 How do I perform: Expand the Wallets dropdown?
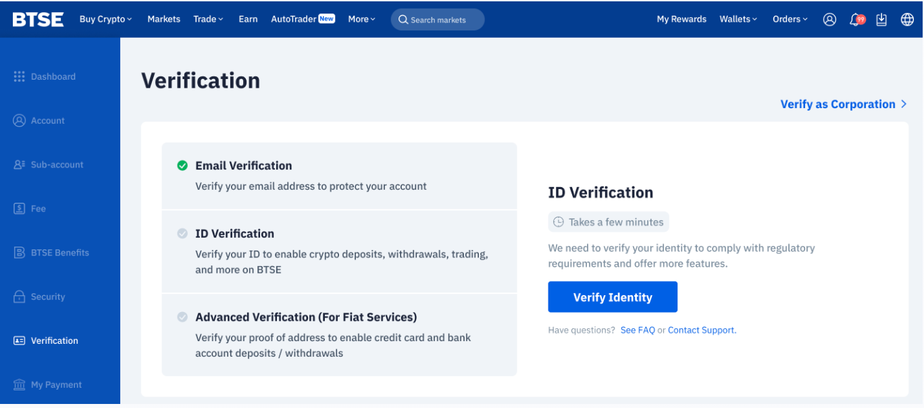point(738,19)
